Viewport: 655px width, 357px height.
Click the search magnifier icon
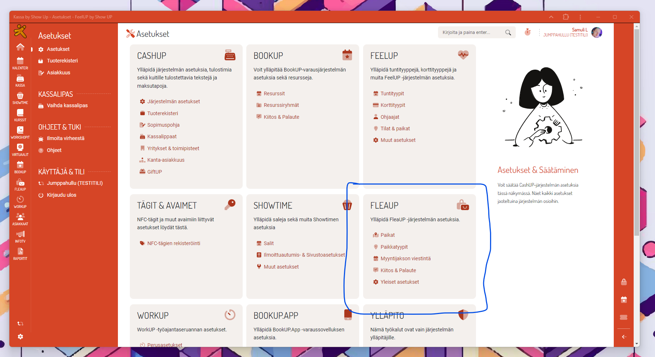(508, 32)
